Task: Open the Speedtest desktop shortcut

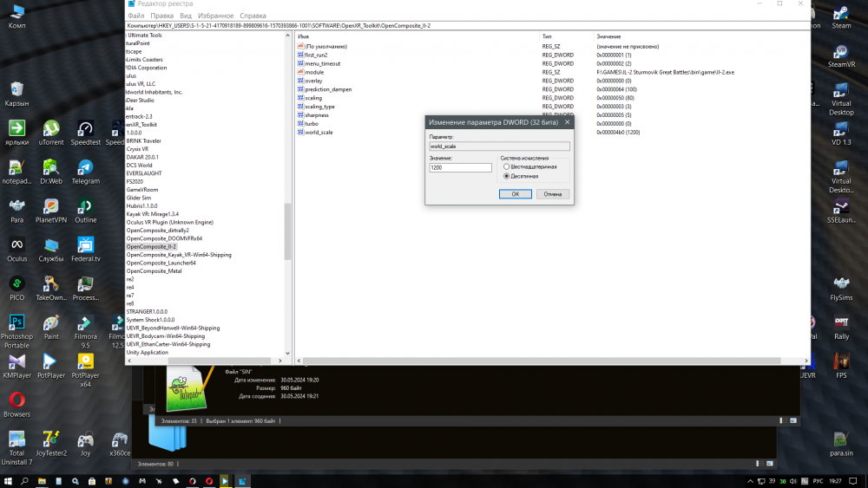Action: click(x=85, y=133)
